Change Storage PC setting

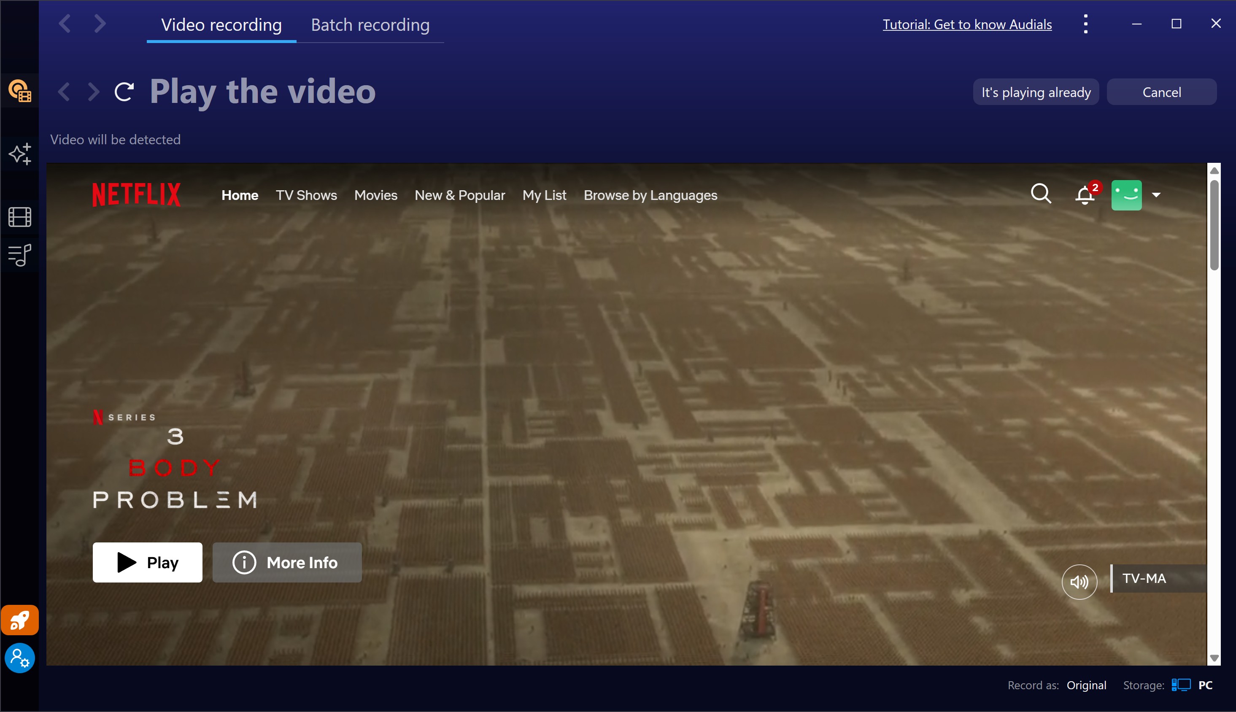coord(1205,685)
